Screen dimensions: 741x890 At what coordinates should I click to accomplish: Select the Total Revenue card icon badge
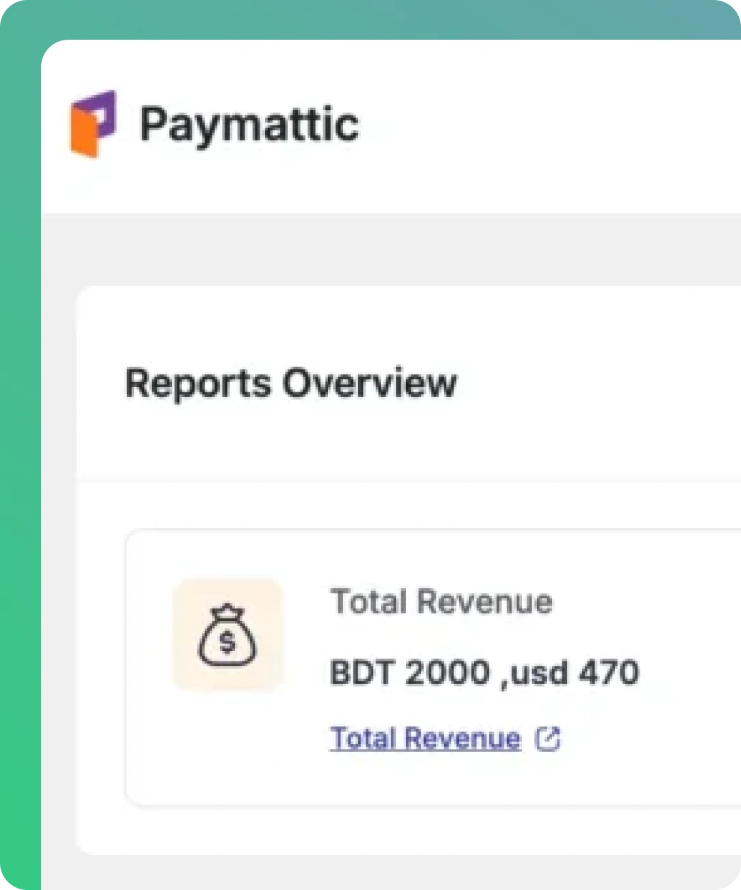227,635
